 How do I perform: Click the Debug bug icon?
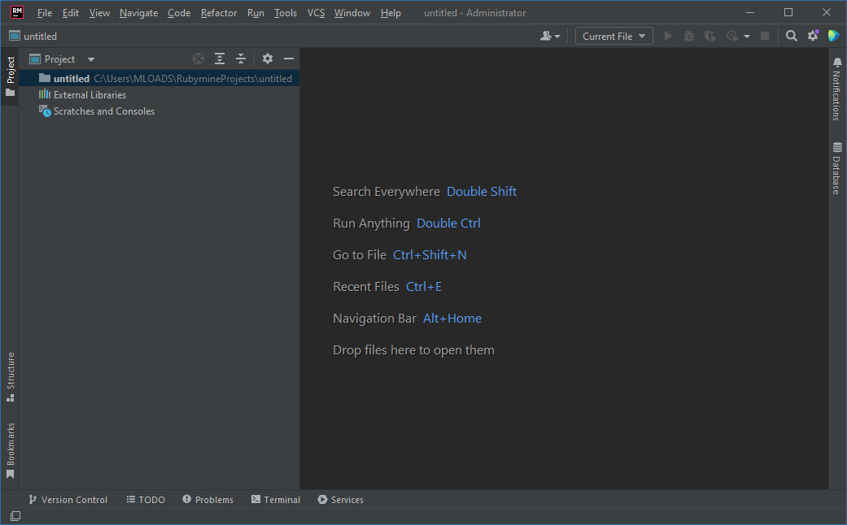tap(689, 36)
